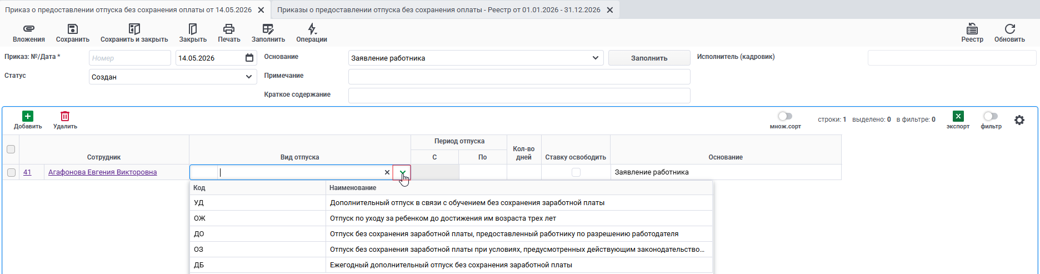Click the Заполнить button next to Основание
1040x274 pixels.
(649, 58)
